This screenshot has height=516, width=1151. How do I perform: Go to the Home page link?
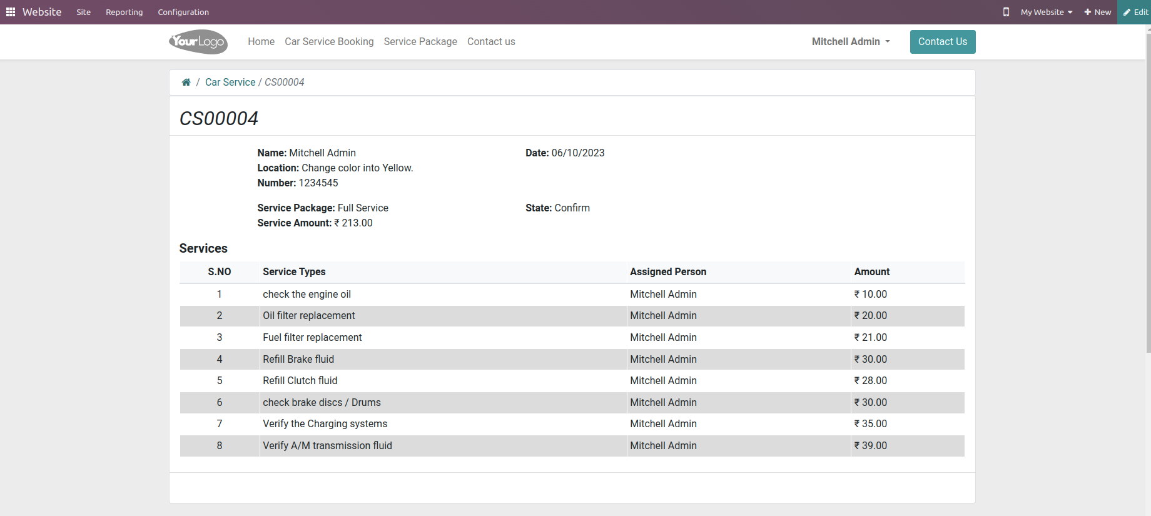point(261,42)
